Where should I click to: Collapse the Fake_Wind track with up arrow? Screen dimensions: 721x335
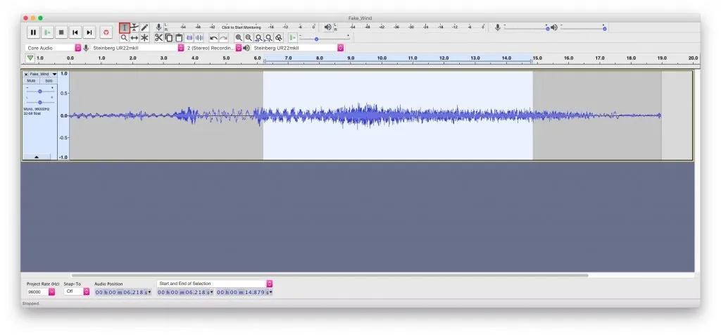tap(37, 157)
